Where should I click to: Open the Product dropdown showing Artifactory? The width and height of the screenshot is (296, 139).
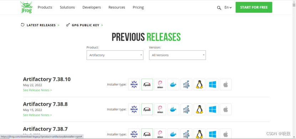pos(115,55)
